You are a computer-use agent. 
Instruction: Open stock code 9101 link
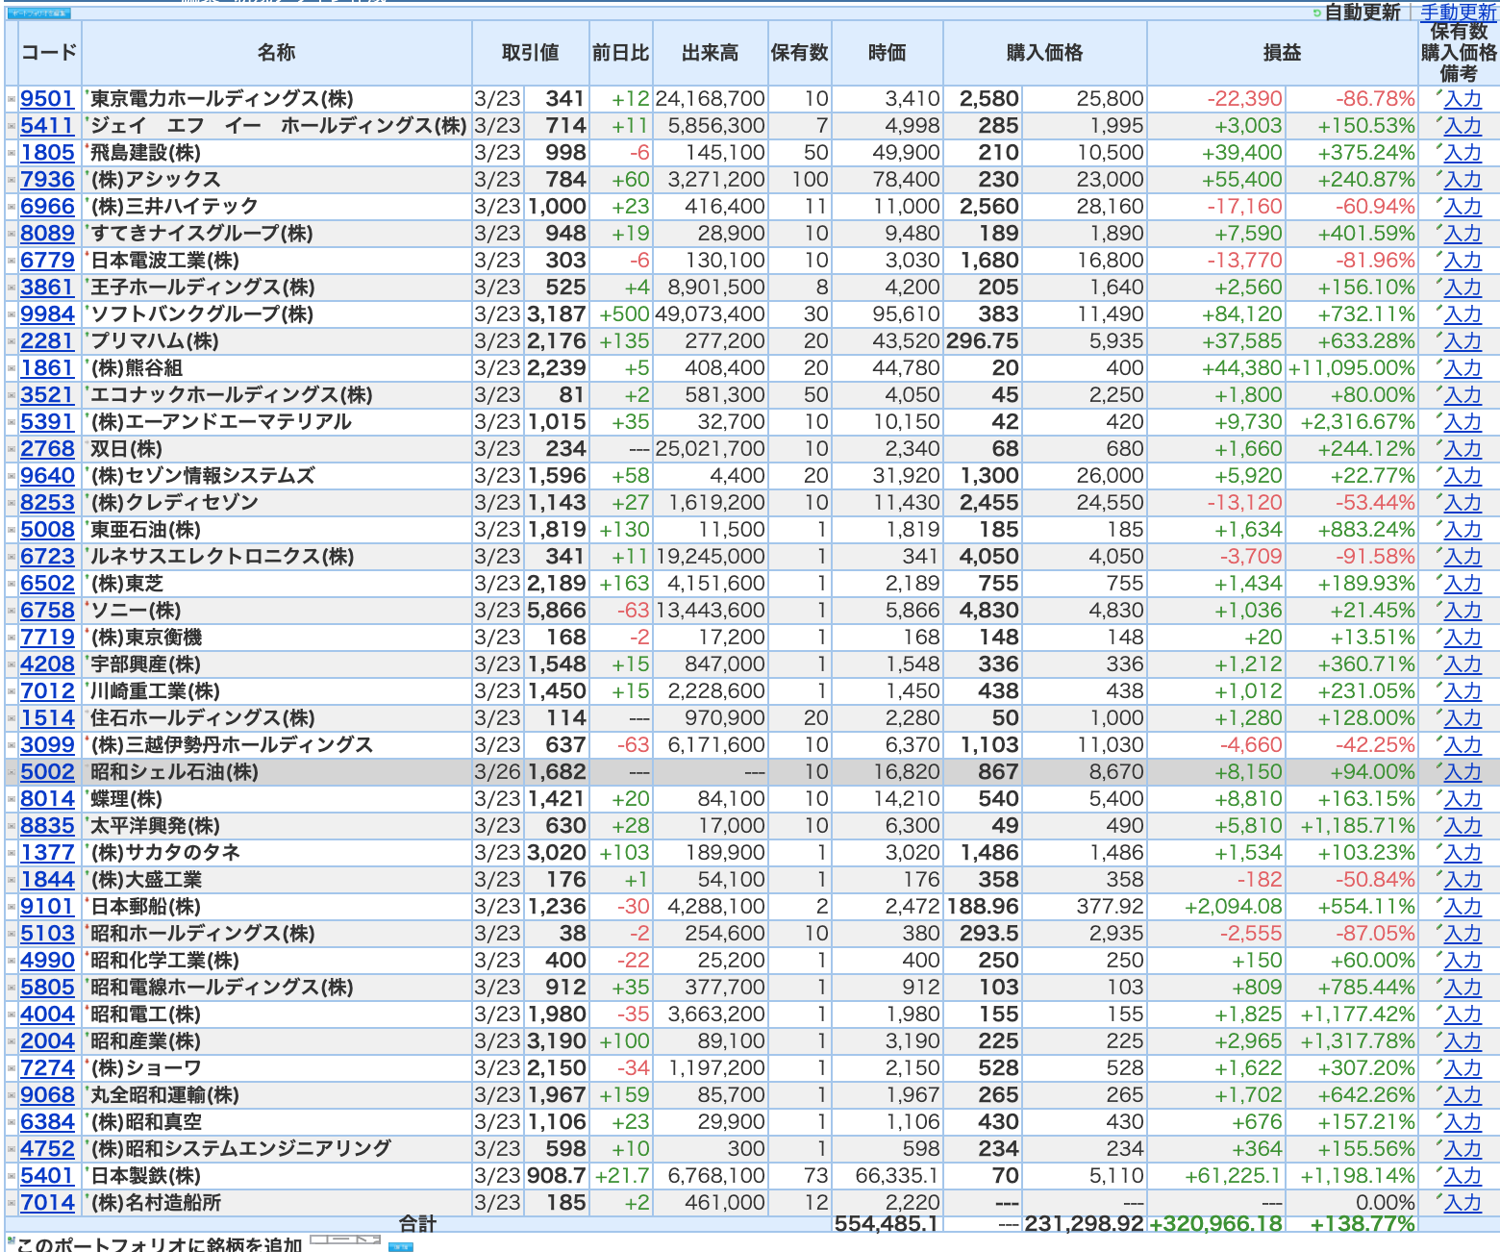pyautogui.click(x=47, y=907)
